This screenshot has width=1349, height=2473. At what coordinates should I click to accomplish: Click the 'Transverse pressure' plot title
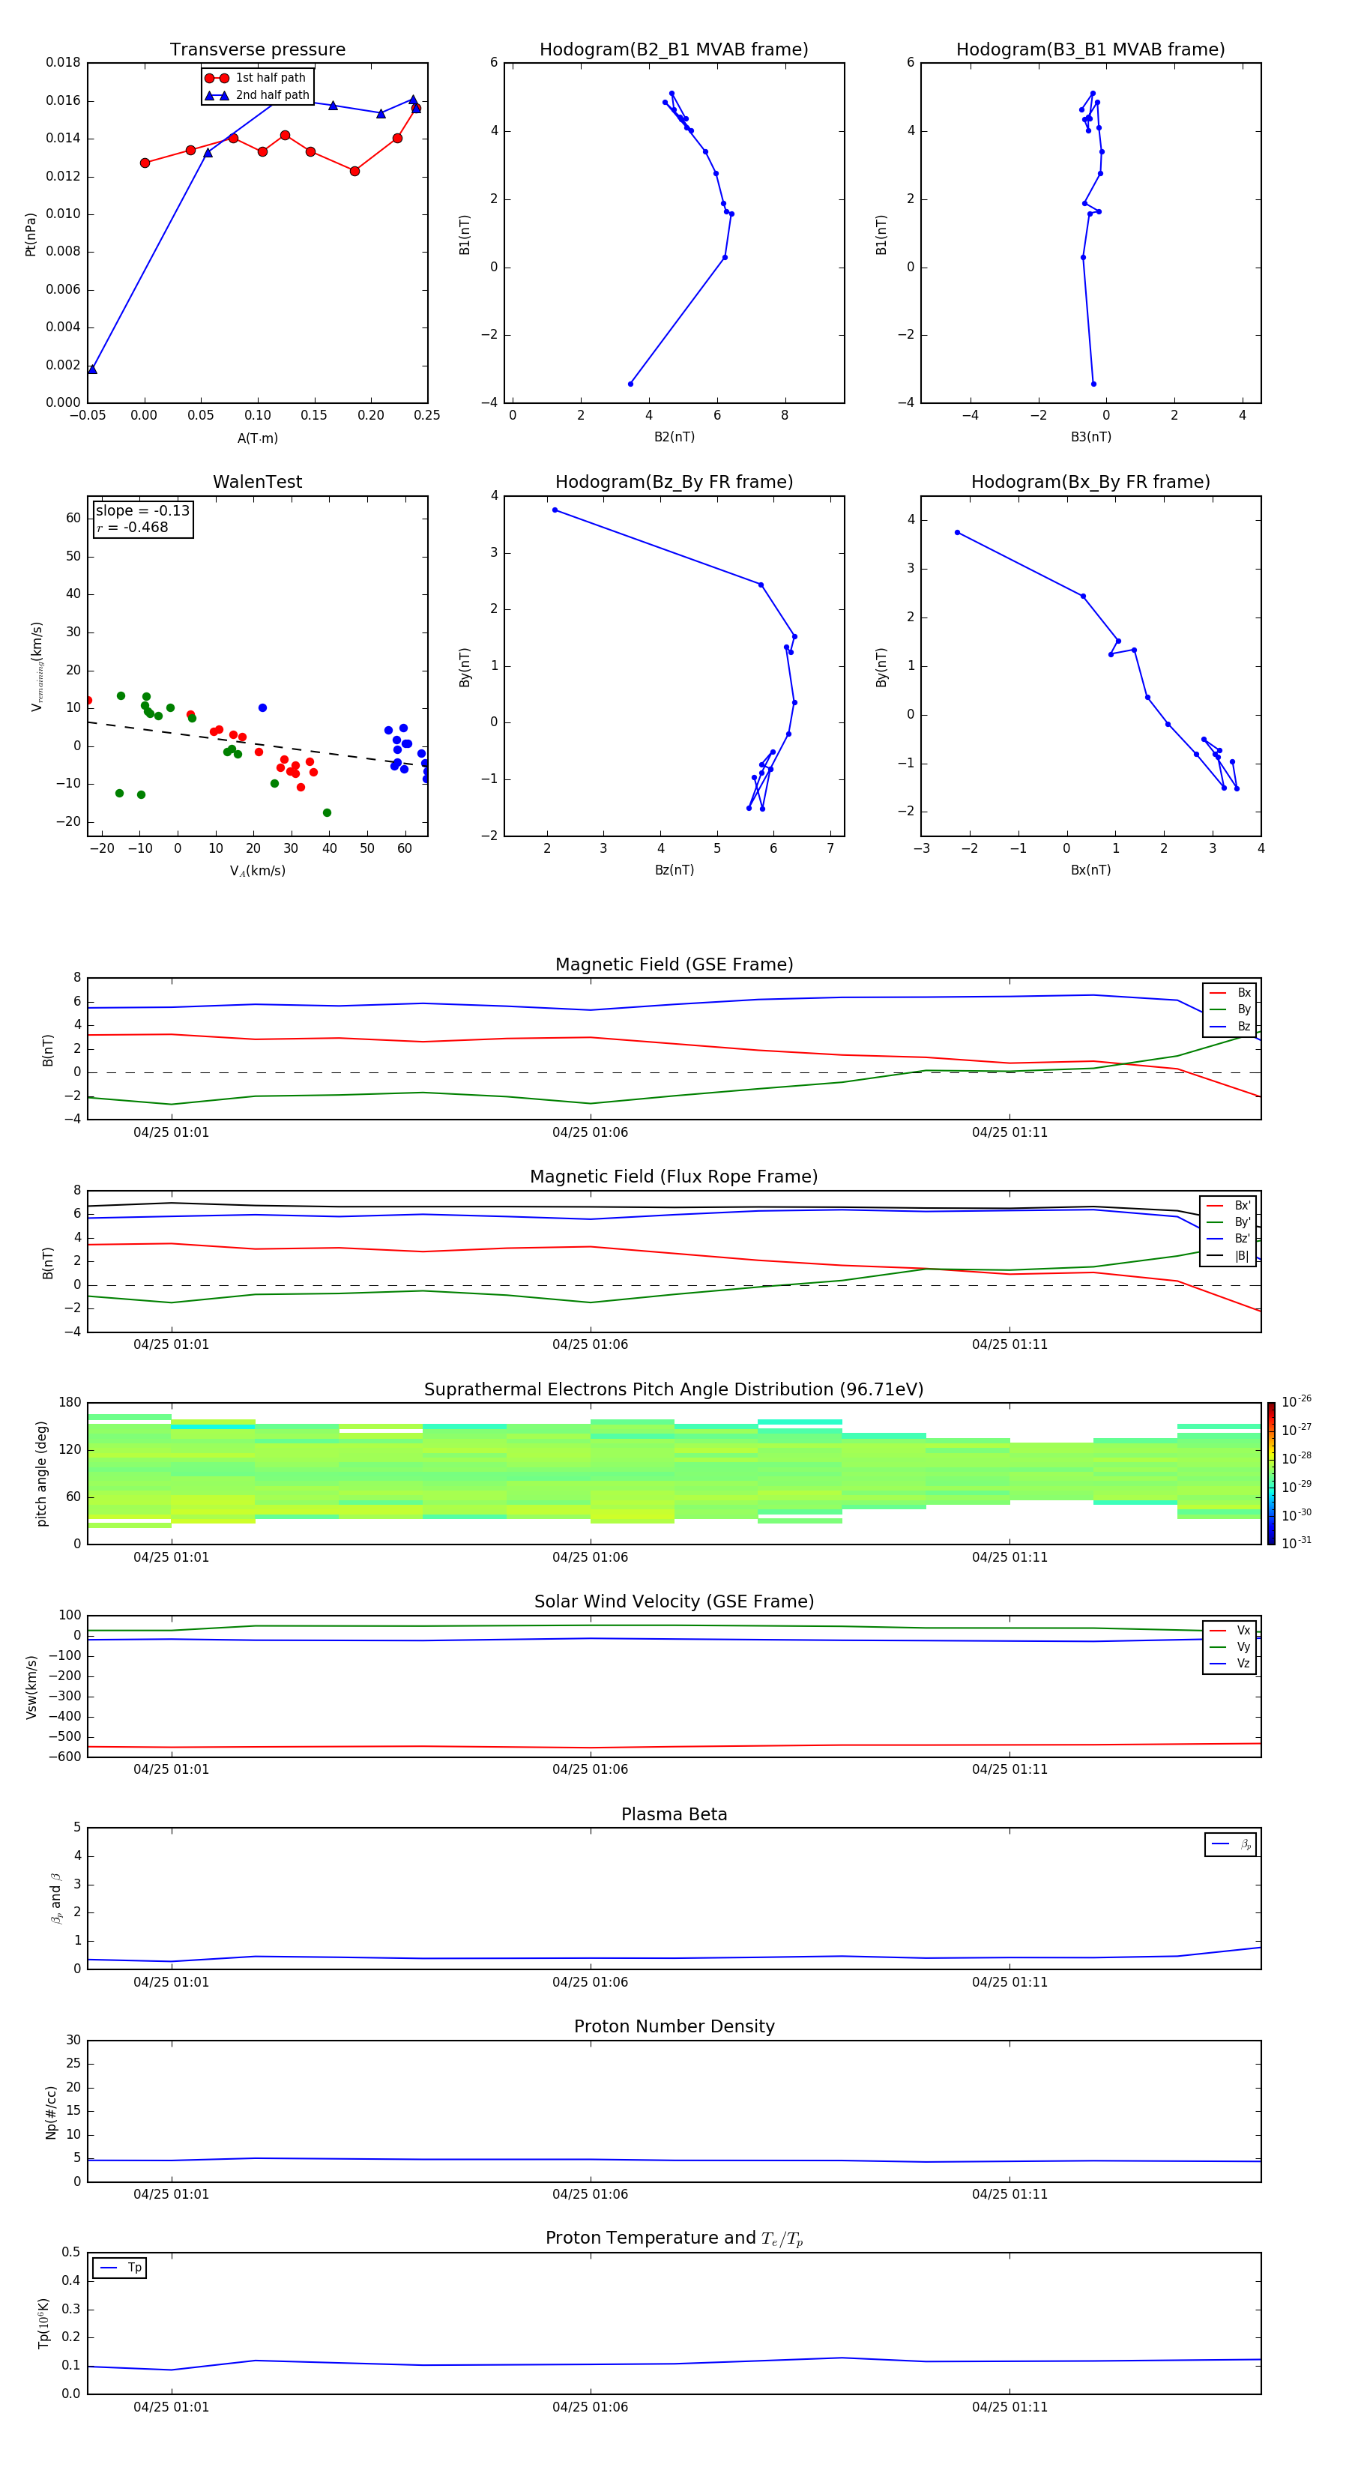[x=257, y=50]
